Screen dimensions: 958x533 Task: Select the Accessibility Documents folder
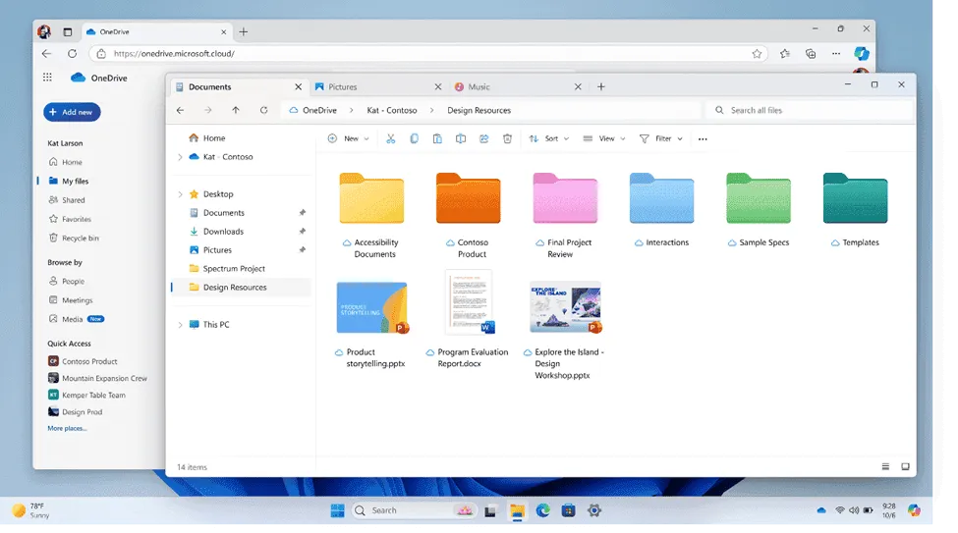click(x=371, y=216)
